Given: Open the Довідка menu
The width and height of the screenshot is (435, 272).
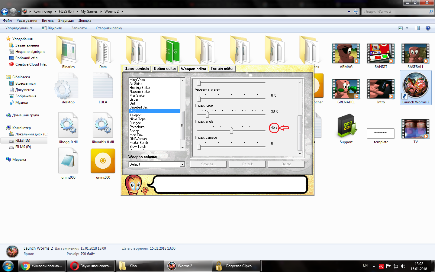Looking at the screenshot, I should click(x=85, y=21).
